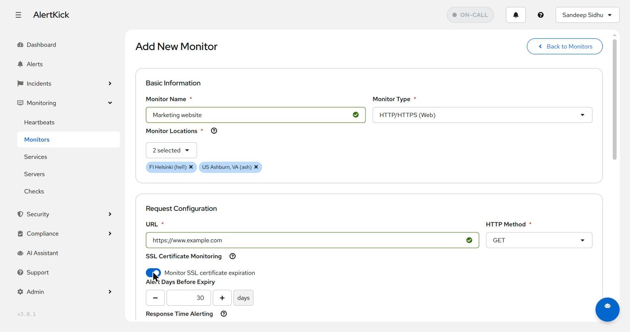Viewport: 630px width, 332px height.
Task: Decrease alert days with minus button
Action: point(155,298)
